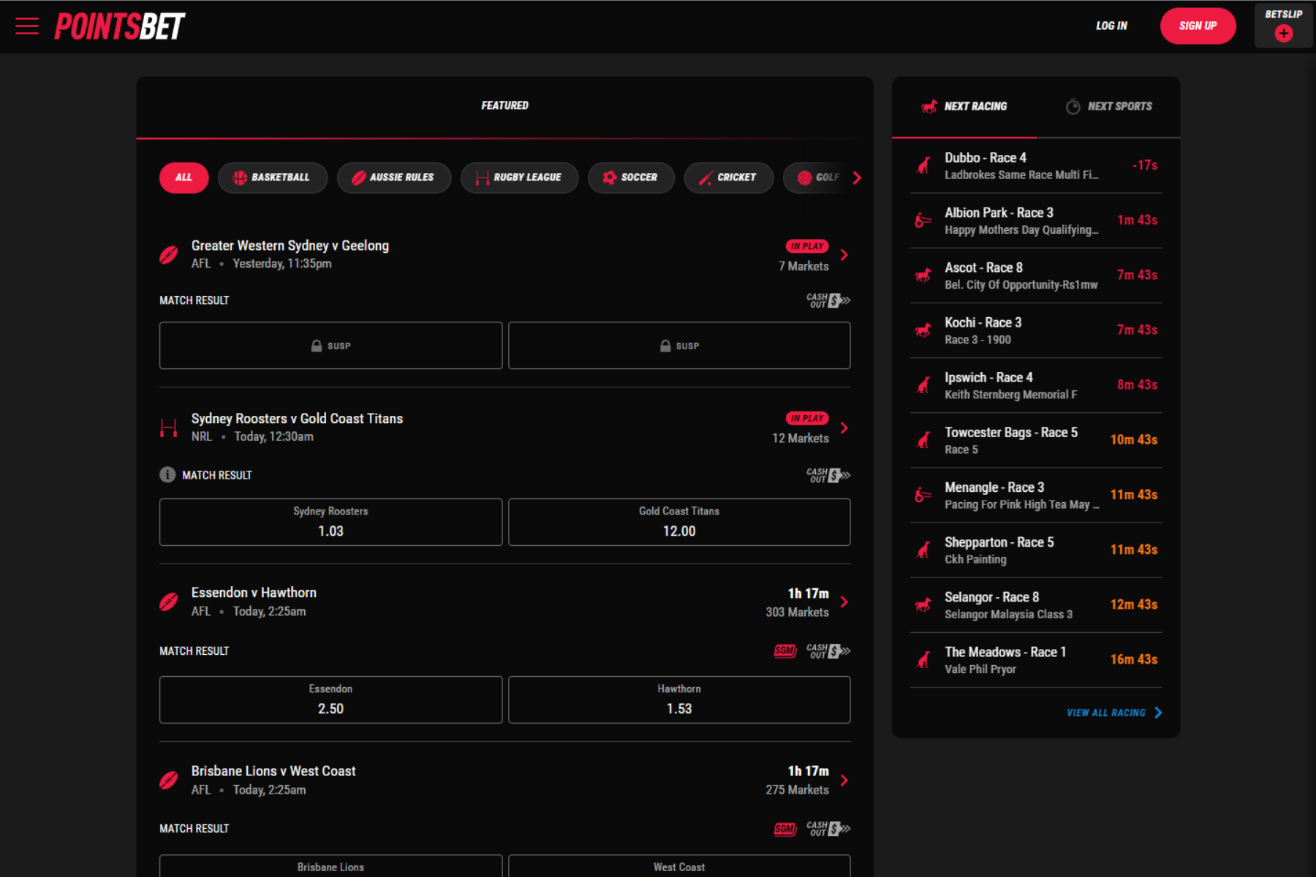Bet on Gold Coast Titans at 12.00
Screen dimensions: 1316x877
(679, 522)
